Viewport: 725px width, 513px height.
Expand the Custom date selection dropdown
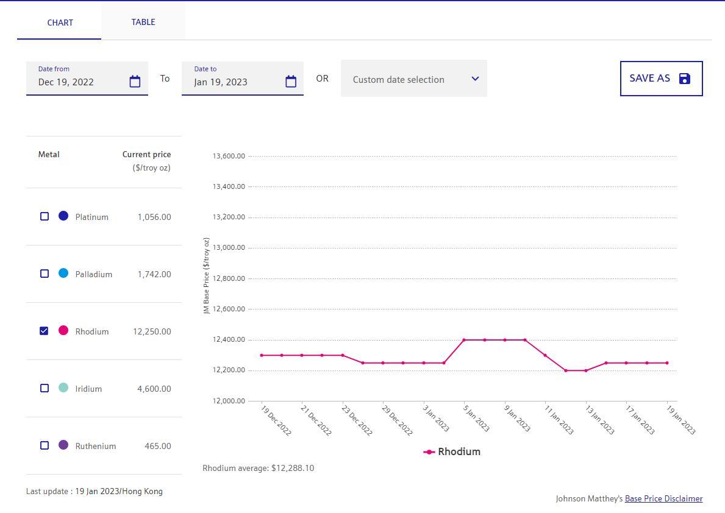pos(405,79)
